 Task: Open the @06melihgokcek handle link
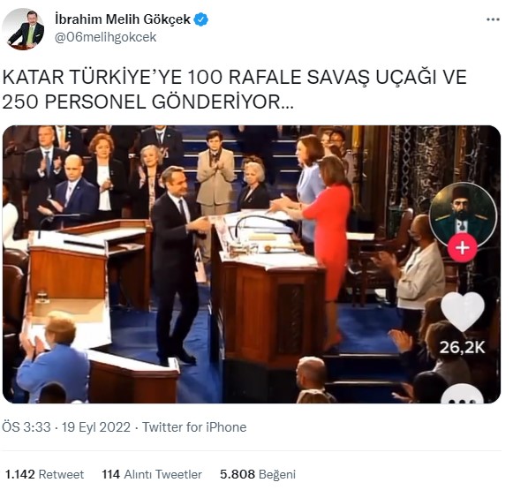[x=105, y=37]
